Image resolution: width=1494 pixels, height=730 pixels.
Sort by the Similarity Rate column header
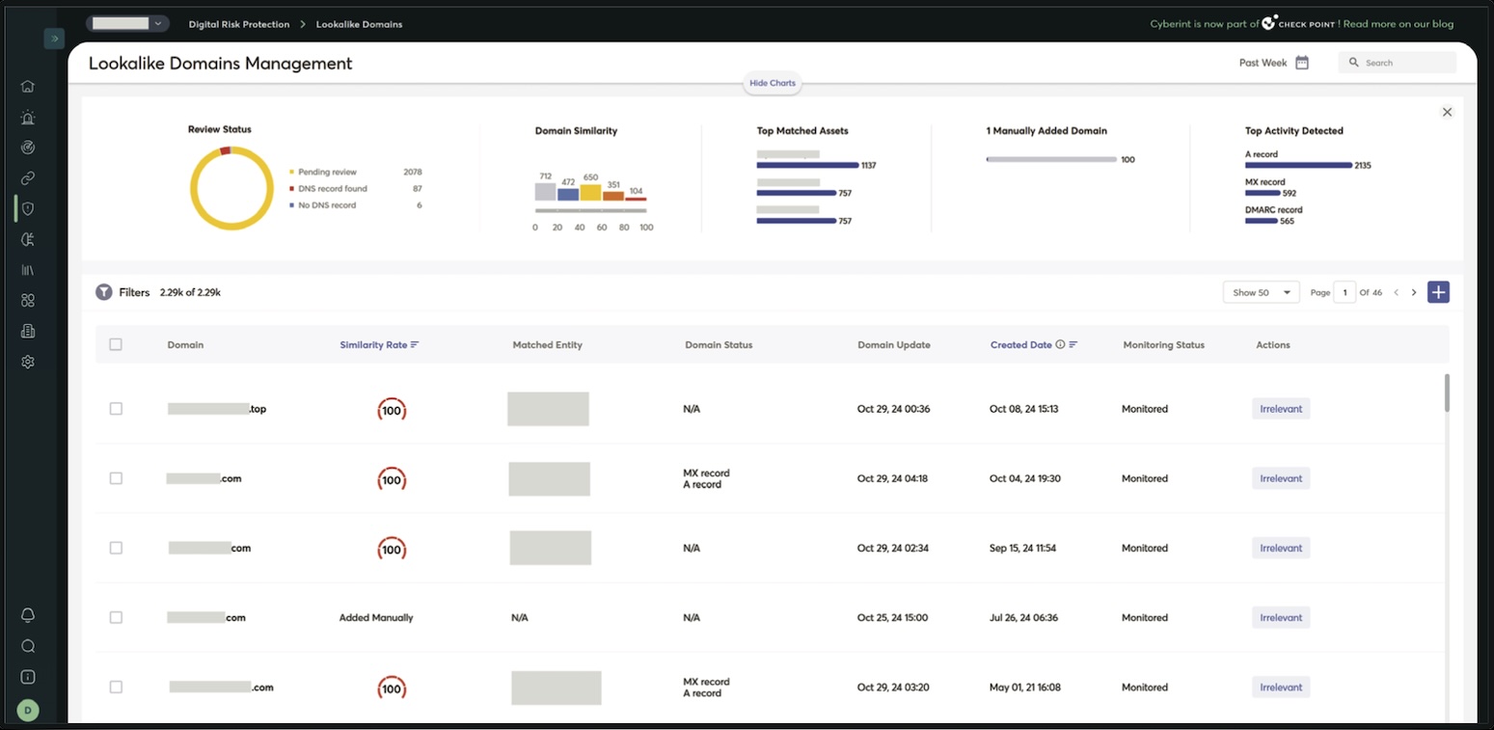[x=373, y=344]
